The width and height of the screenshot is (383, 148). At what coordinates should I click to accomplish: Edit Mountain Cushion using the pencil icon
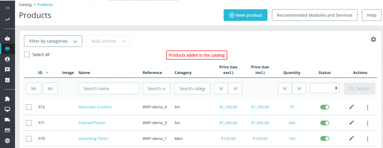[x=351, y=107]
